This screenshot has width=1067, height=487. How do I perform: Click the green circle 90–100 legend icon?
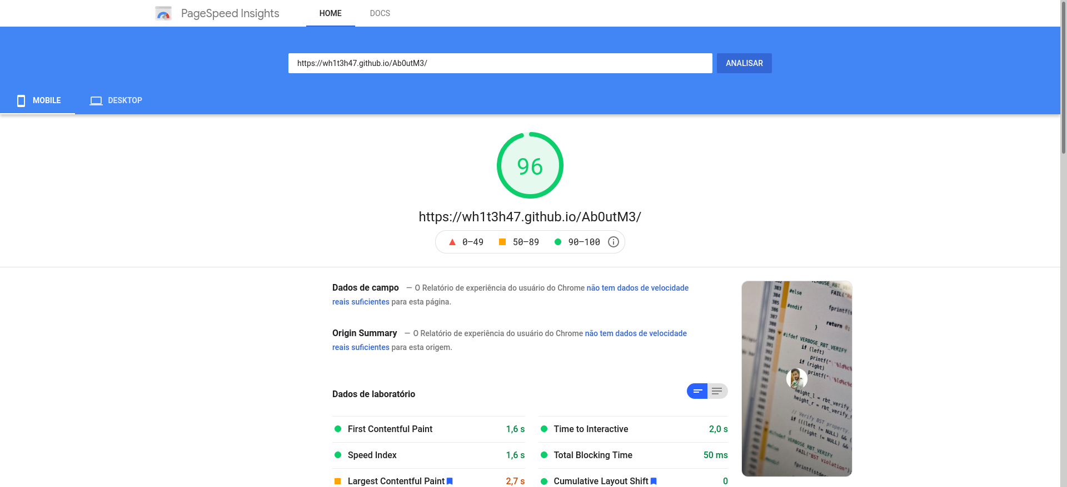(558, 242)
